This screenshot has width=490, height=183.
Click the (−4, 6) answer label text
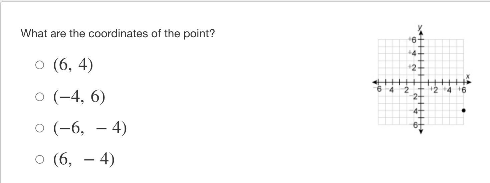(x=79, y=97)
